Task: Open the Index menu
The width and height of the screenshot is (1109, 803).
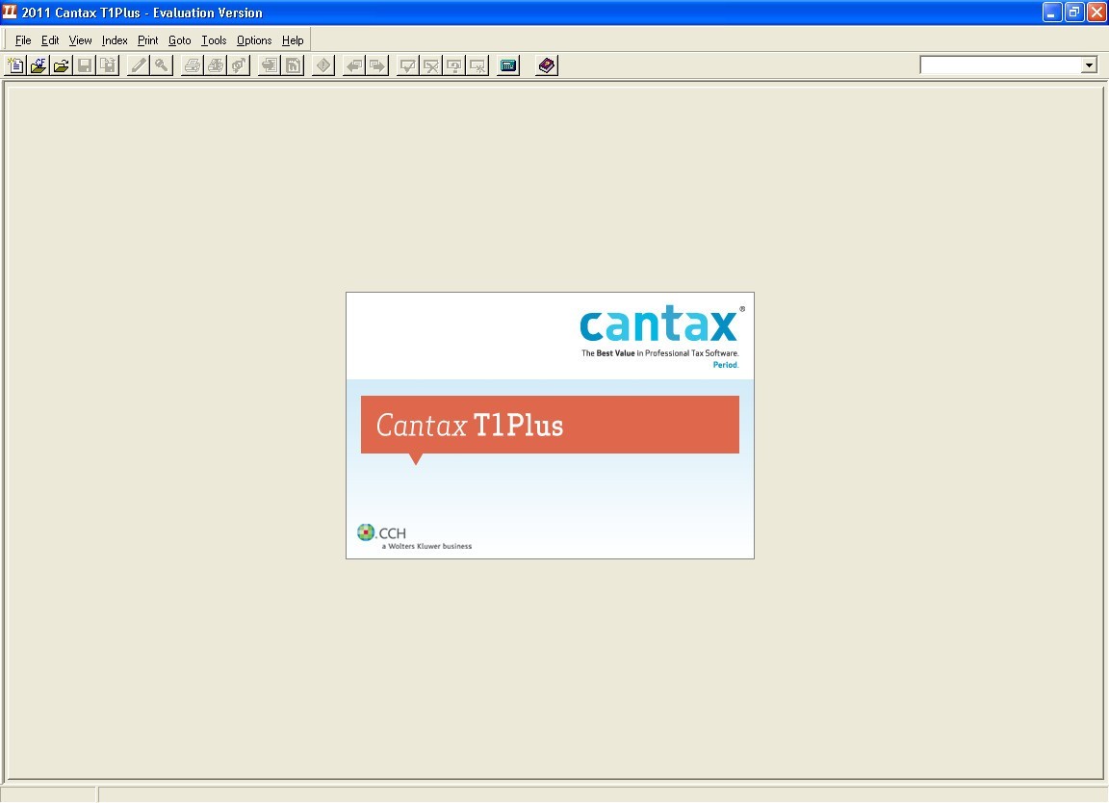Action: [x=115, y=40]
